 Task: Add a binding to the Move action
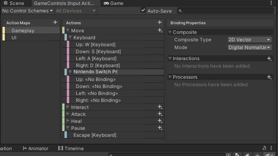coord(160,30)
